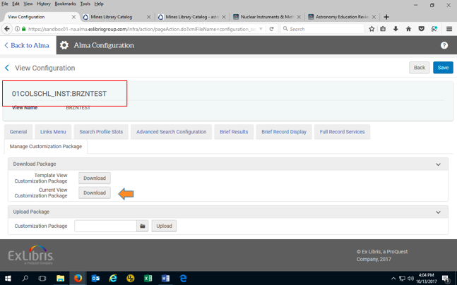Click the browser Search box
Image resolution: width=457 pixels, height=285 pixels.
pyautogui.click(x=322, y=29)
